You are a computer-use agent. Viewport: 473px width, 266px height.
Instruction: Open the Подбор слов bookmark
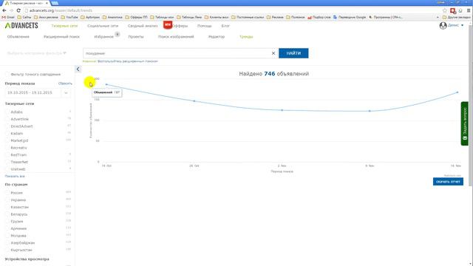(x=319, y=17)
